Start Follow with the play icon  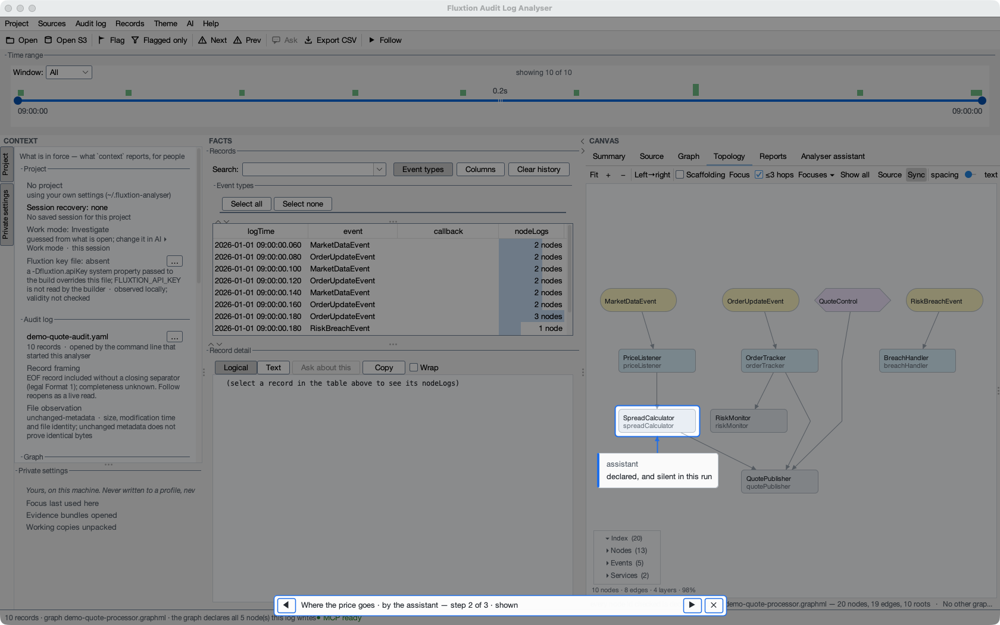[371, 40]
